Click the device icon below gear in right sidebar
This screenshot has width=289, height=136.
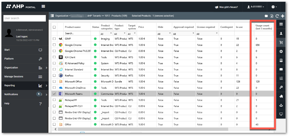[x=281, y=60]
